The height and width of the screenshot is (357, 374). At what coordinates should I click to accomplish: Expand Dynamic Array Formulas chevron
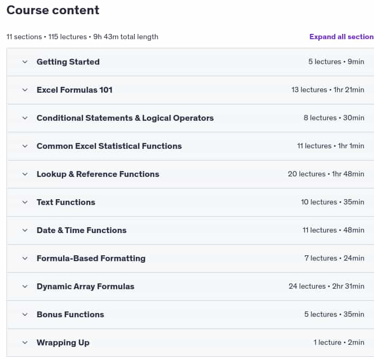click(x=25, y=287)
